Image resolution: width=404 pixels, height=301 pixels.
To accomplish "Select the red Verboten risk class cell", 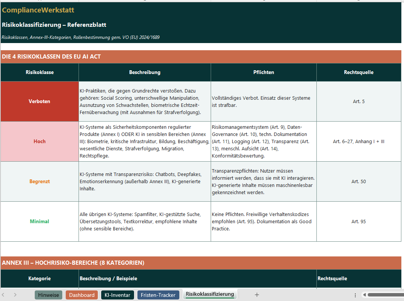I will [x=40, y=101].
